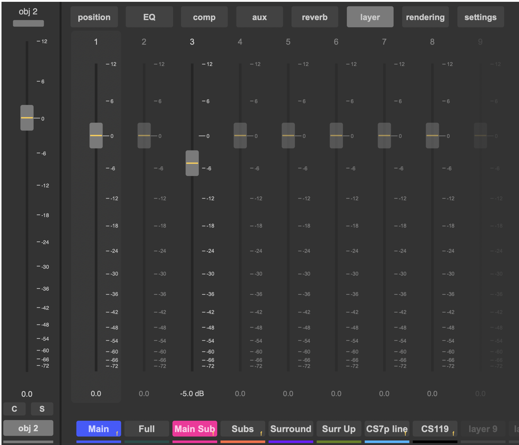
Task: Click the light blue strip below CS7p line
Action: (x=387, y=442)
